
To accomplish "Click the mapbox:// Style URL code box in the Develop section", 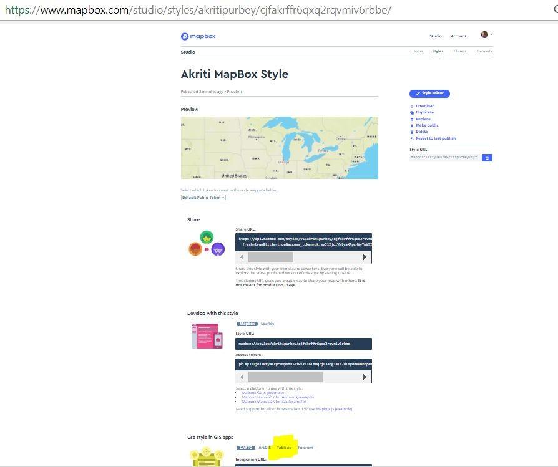I will (x=303, y=344).
